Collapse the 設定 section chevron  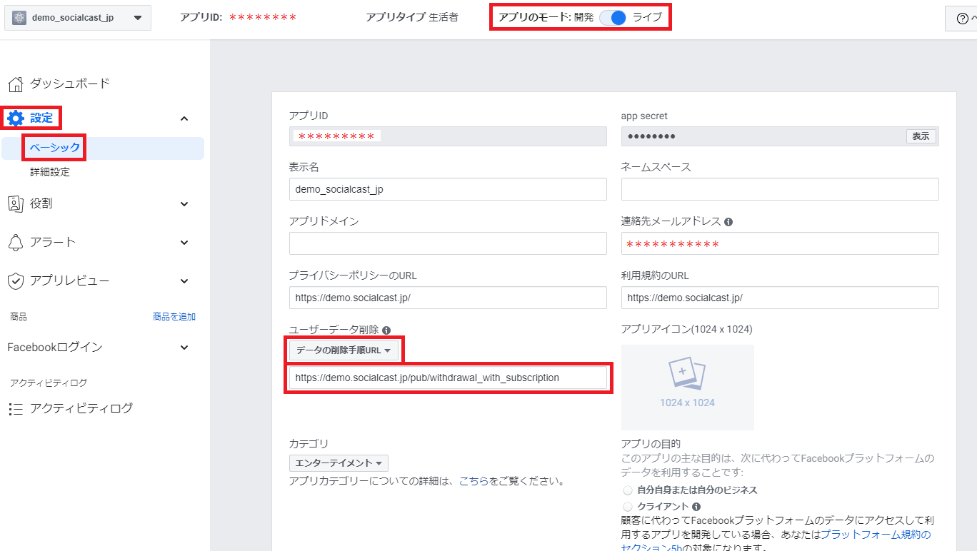coord(184,118)
